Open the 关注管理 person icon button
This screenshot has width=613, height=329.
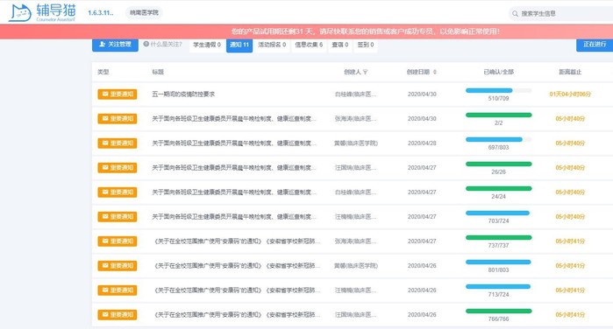pos(103,44)
